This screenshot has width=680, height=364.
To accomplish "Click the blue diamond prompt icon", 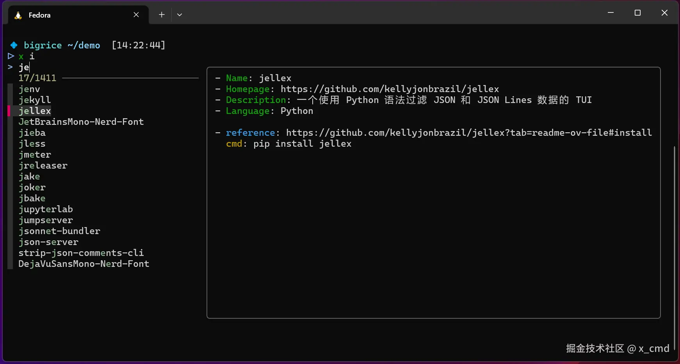I will tap(14, 45).
